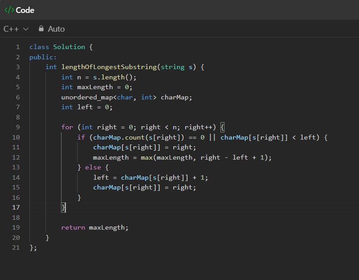The image size is (359, 280).
Task: Click 'max(' call on line 12
Action: pos(148,157)
